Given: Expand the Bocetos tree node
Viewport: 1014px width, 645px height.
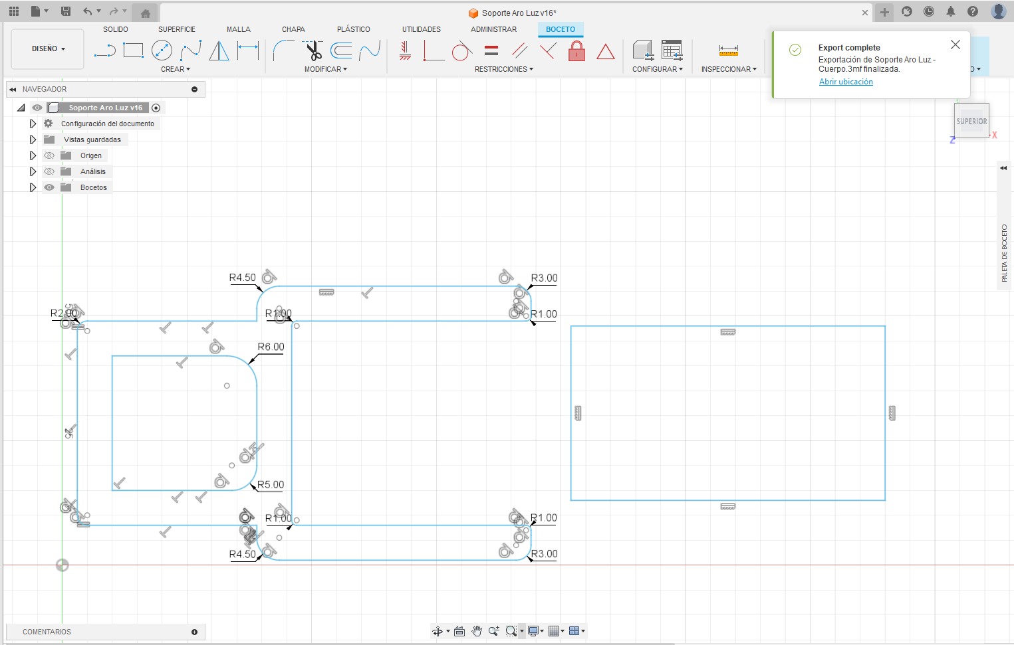Looking at the screenshot, I should [33, 187].
